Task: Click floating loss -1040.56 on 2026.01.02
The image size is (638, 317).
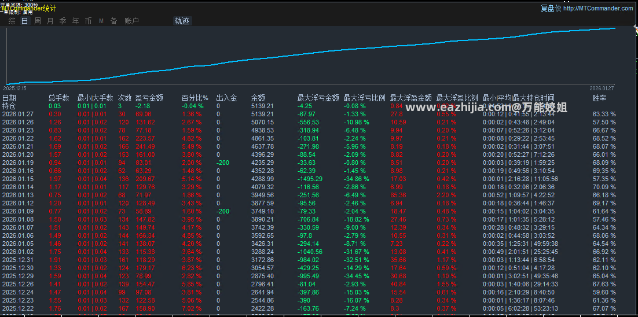Action: 310,252
